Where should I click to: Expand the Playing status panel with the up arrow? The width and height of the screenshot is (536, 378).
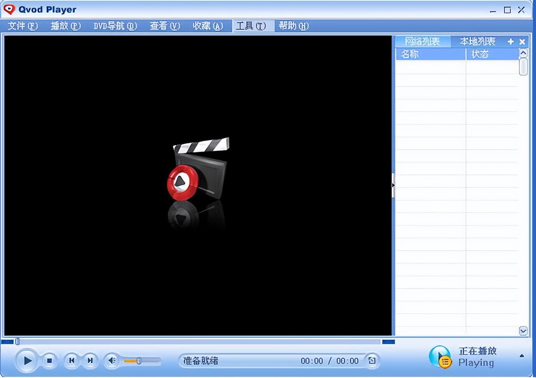tap(522, 354)
